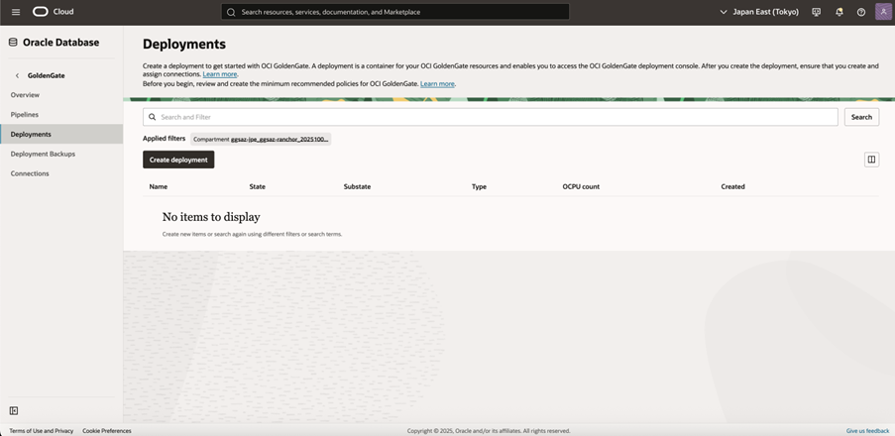
Task: Select Deployments in the sidebar
Action: coord(61,134)
